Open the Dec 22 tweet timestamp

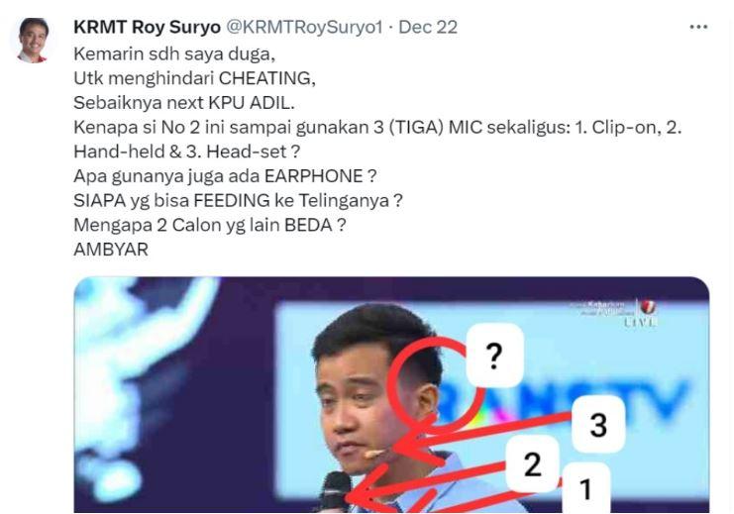[428, 27]
